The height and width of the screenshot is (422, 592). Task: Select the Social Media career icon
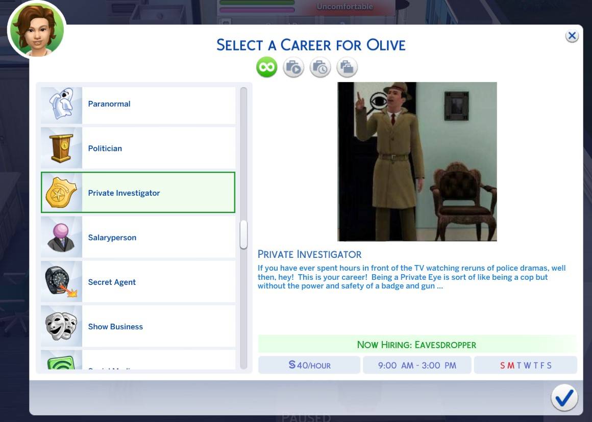[x=61, y=364]
